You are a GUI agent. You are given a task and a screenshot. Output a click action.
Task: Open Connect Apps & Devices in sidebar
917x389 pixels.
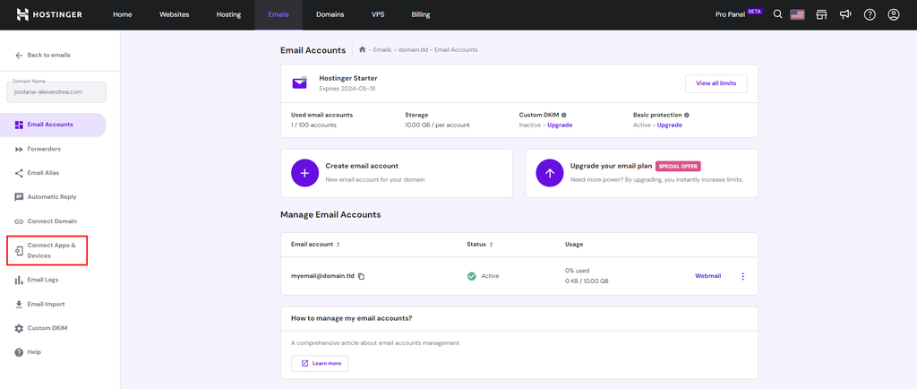coord(51,250)
